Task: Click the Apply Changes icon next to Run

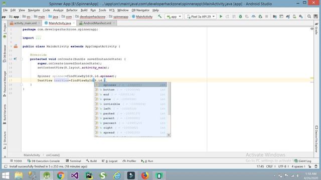Action: click(x=227, y=16)
